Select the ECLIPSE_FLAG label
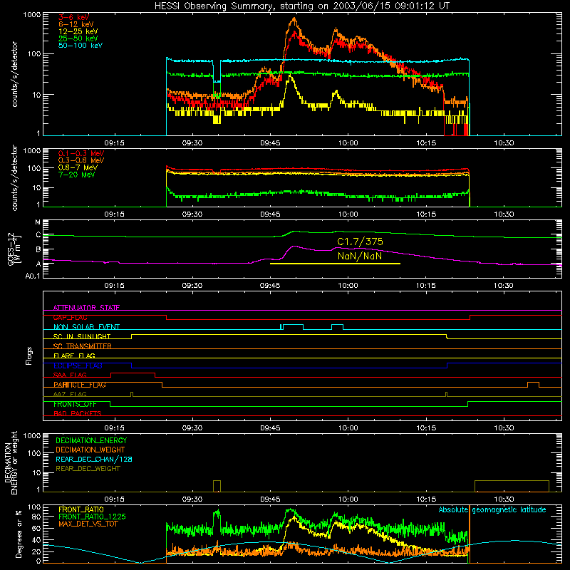The height and width of the screenshot is (570, 570). click(78, 366)
